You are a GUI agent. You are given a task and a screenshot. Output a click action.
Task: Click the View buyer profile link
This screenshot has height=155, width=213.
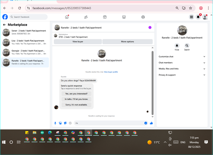(x=111, y=72)
